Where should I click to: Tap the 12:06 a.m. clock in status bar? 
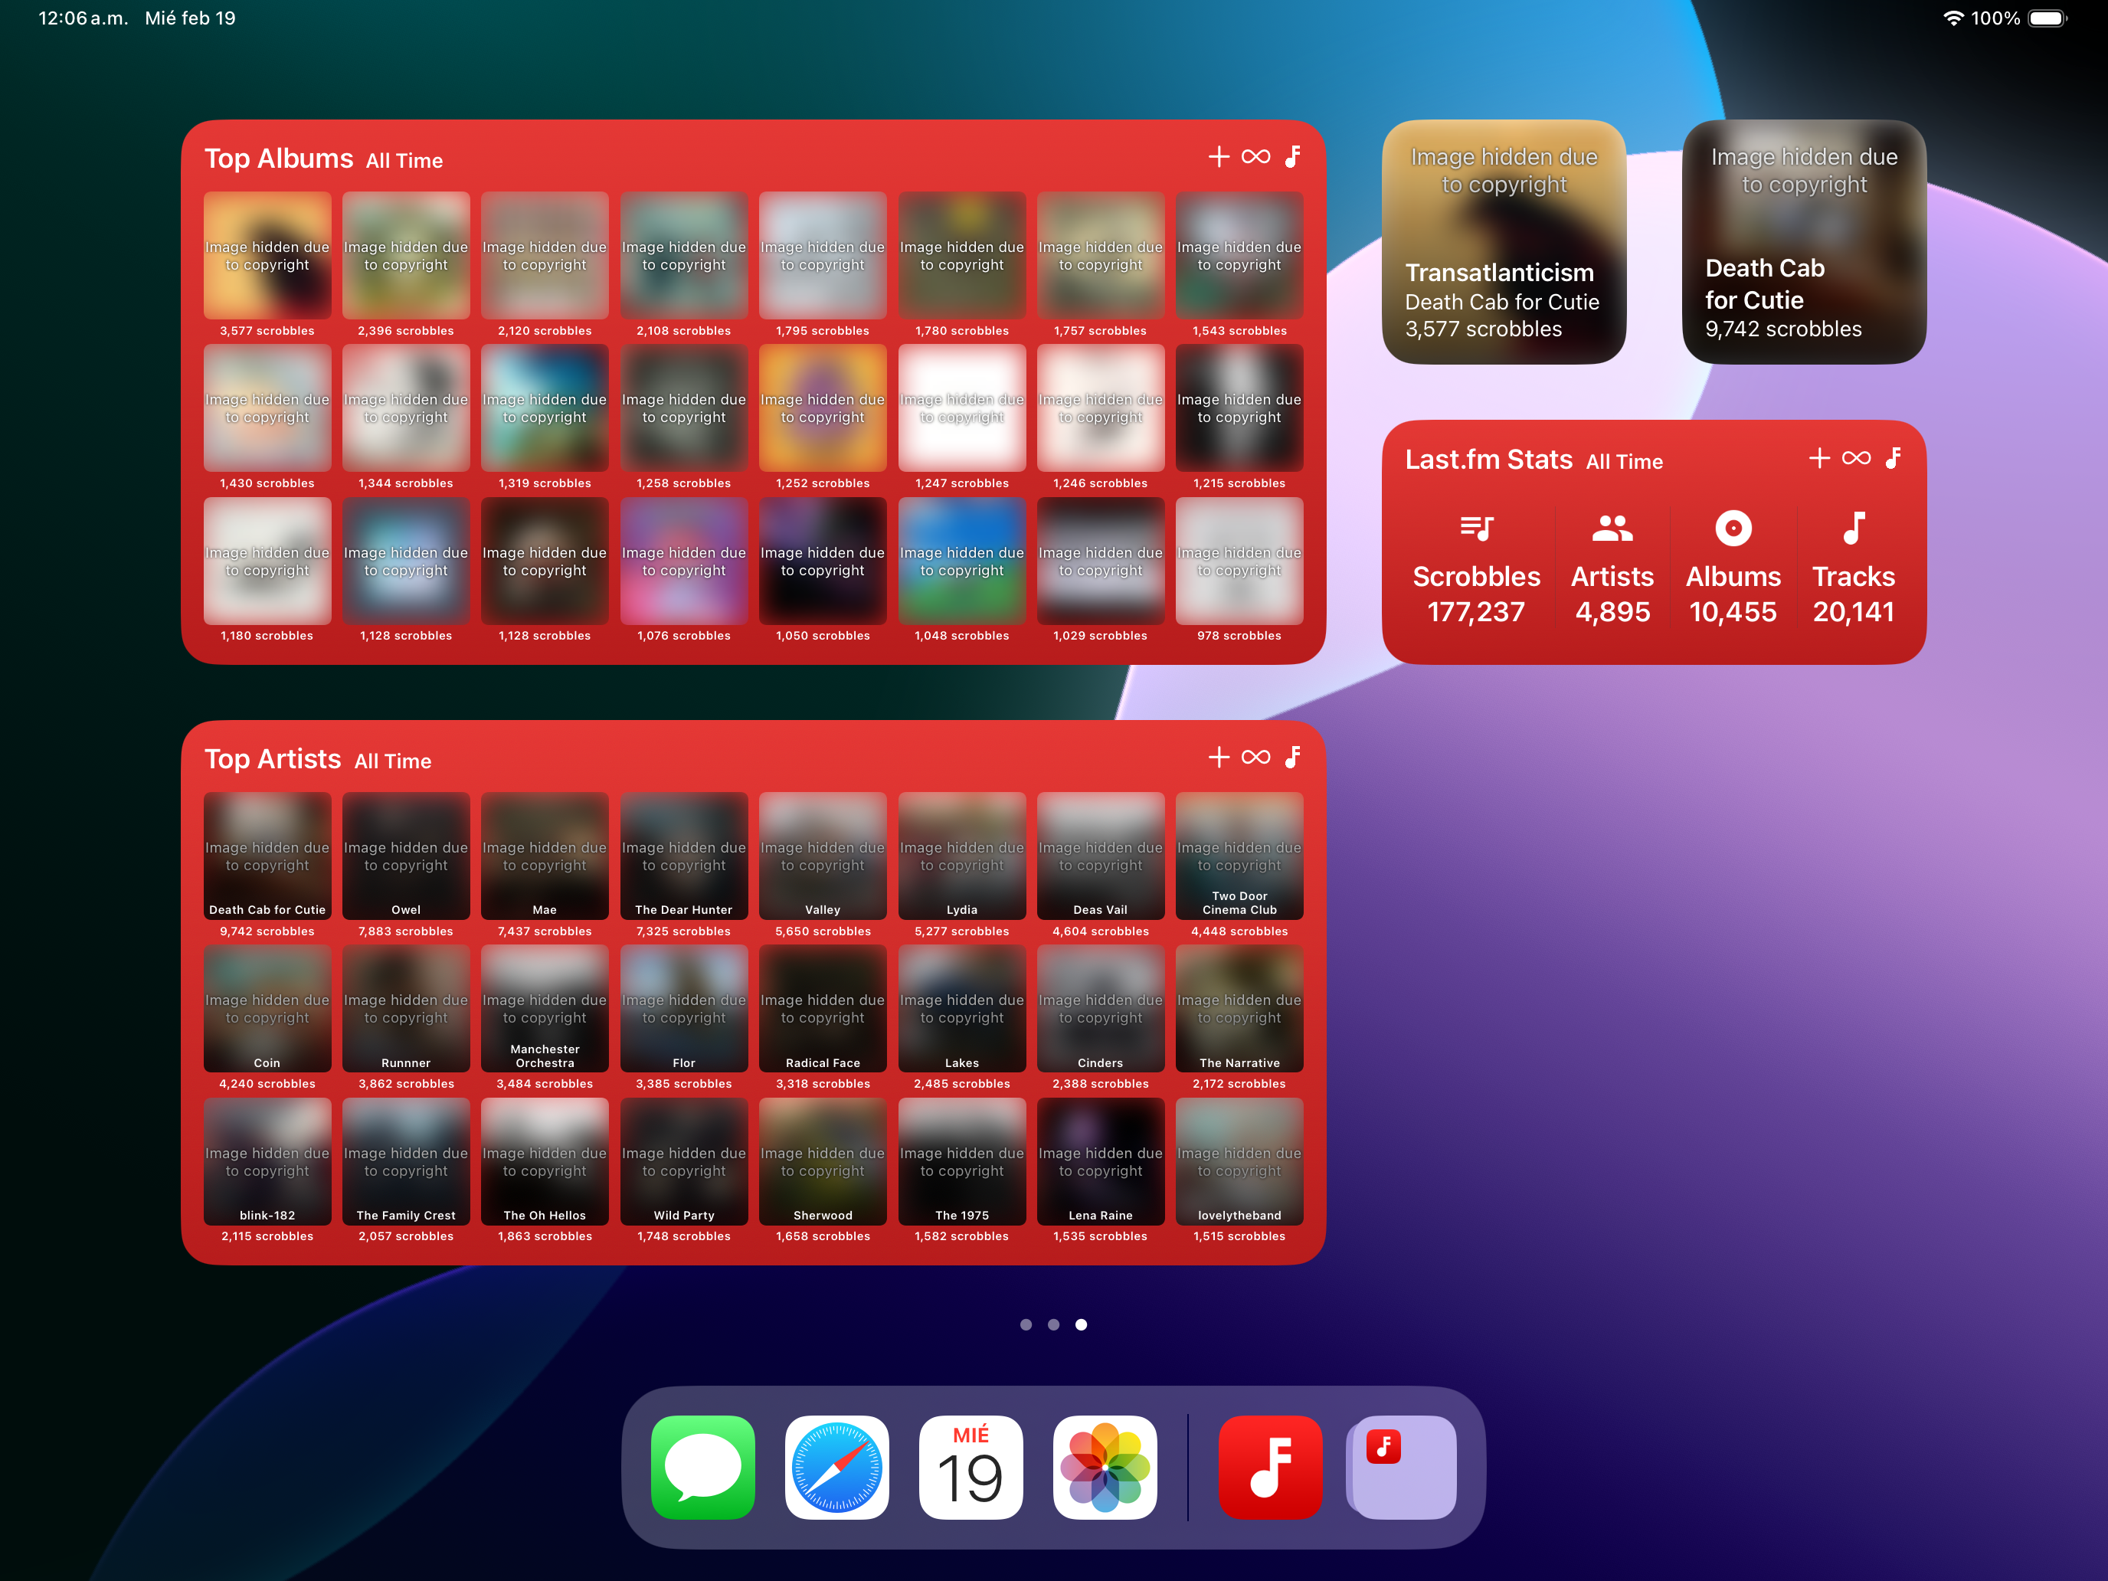pos(83,18)
